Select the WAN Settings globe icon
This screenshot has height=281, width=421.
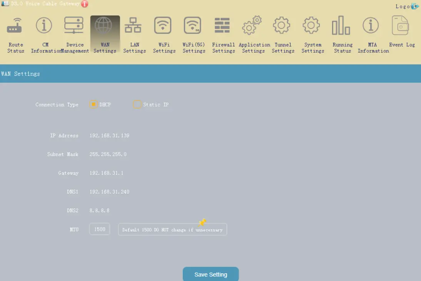(104, 25)
